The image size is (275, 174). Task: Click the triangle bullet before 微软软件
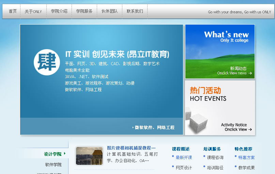133,128
